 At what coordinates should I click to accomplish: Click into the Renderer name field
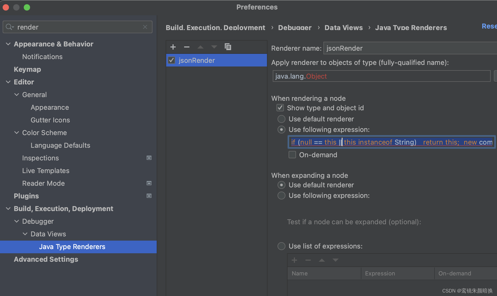click(x=410, y=48)
